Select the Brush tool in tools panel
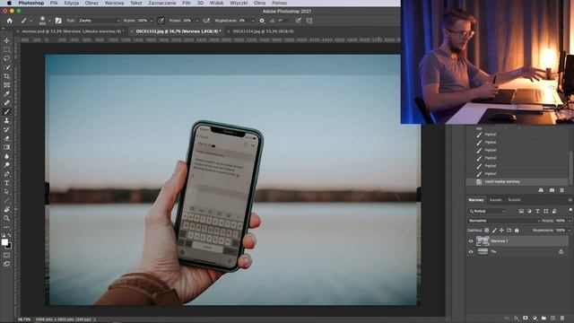 point(6,111)
